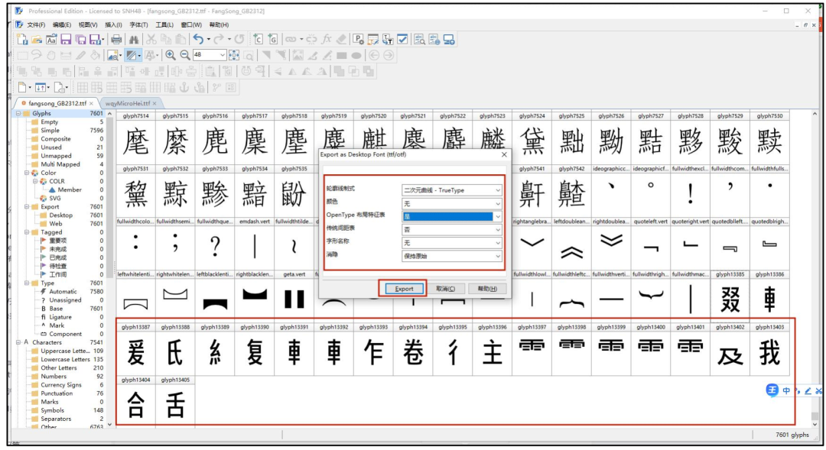Viewport: 826px width, 450px height.
Task: Click the page caption tag icon
Action: point(59,87)
